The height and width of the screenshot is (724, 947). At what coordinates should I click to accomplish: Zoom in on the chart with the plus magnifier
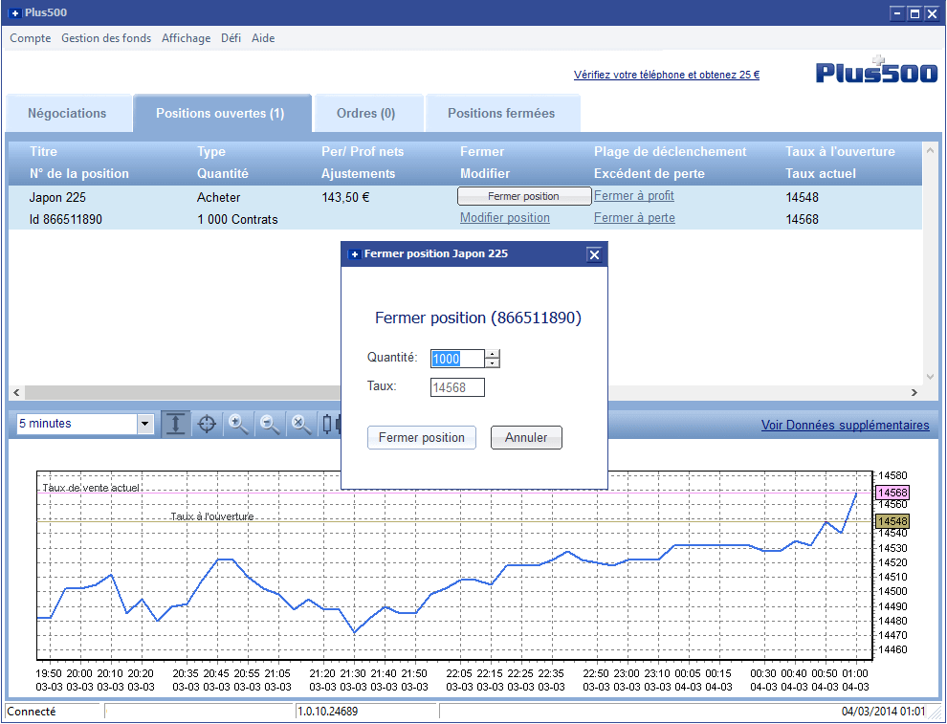(x=238, y=424)
